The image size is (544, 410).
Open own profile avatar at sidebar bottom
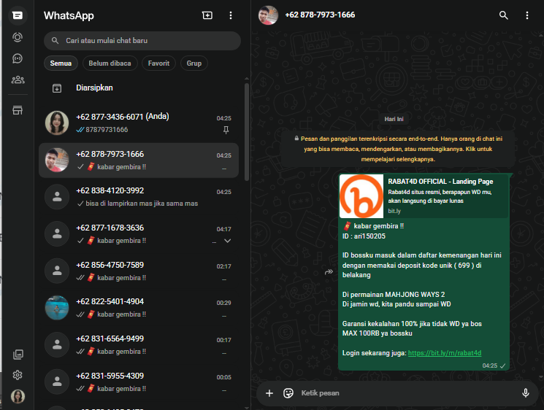pyautogui.click(x=18, y=396)
